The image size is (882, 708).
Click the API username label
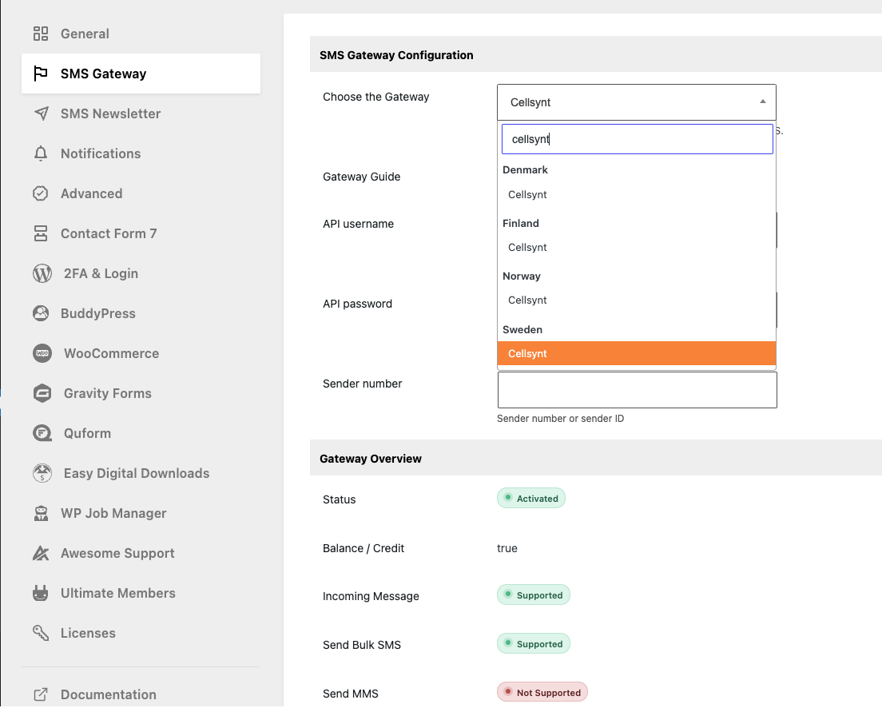click(358, 224)
